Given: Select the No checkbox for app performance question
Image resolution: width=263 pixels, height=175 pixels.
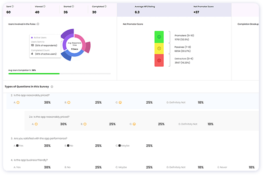Looking at the screenshot, I should tap(68, 146).
